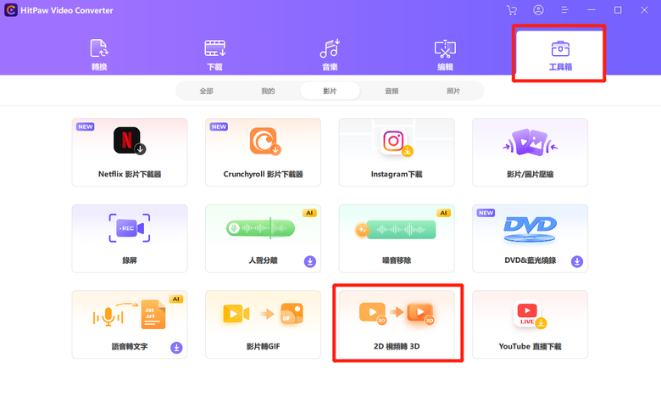Select the 音頻 filter tab
This screenshot has width=661, height=408.
pos(392,91)
